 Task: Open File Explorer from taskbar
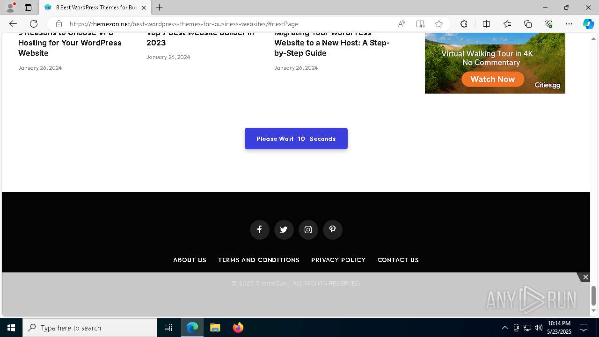[x=215, y=328]
